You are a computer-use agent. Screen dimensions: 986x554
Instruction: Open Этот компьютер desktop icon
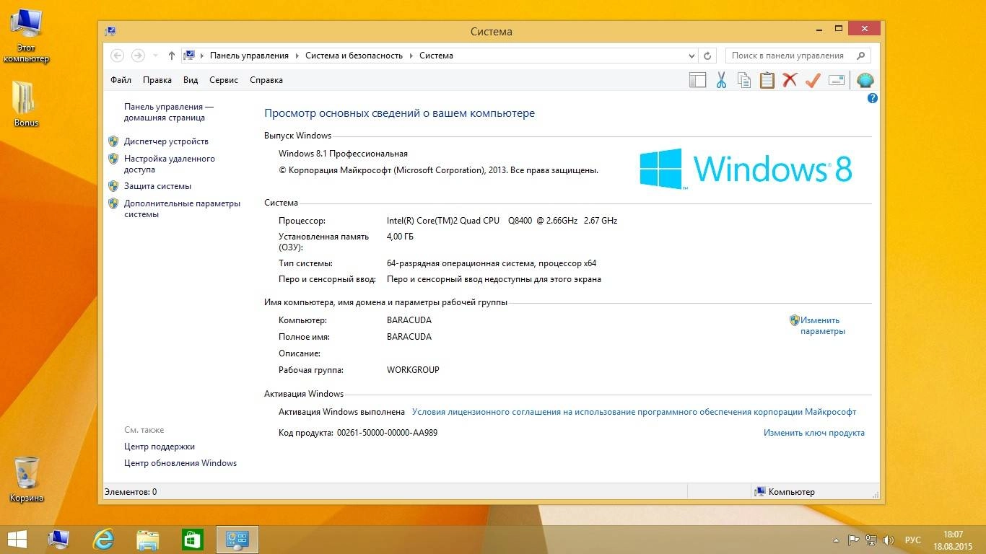(x=26, y=36)
